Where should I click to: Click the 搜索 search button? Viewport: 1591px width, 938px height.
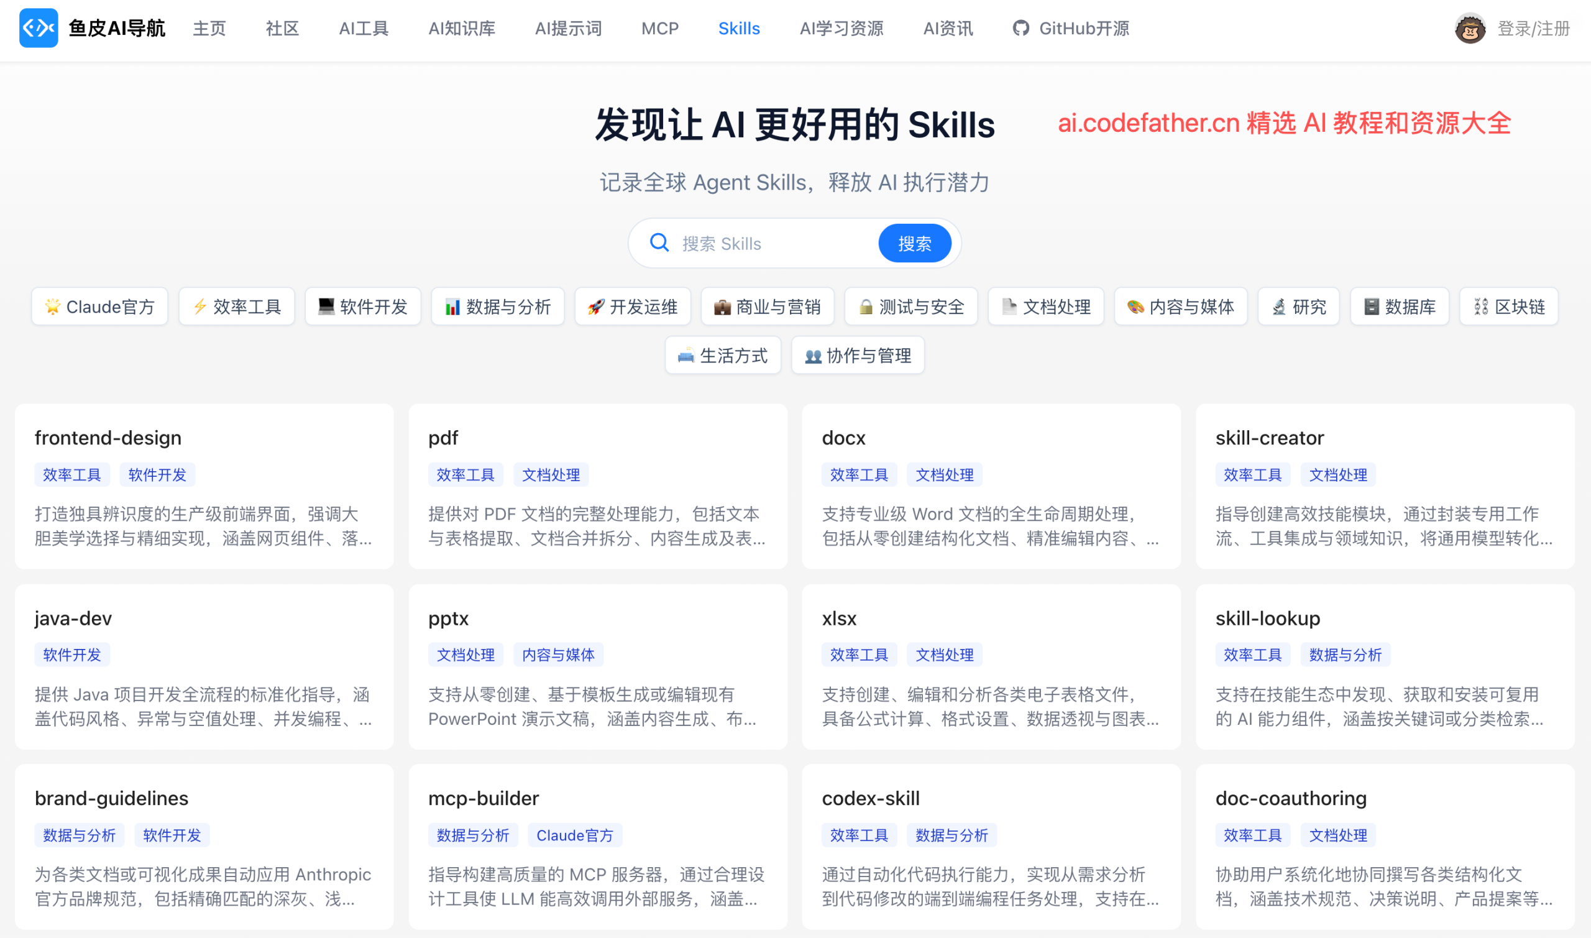(x=914, y=242)
